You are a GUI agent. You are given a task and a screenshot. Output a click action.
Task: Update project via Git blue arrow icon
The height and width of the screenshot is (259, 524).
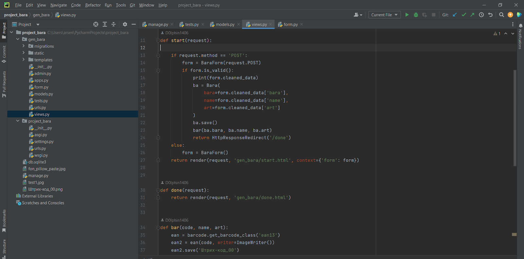click(x=455, y=15)
